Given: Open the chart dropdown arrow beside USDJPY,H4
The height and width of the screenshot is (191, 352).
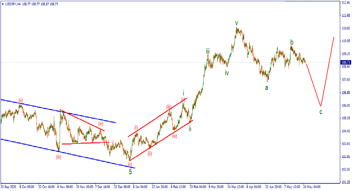Looking at the screenshot, I should [x=3, y=4].
